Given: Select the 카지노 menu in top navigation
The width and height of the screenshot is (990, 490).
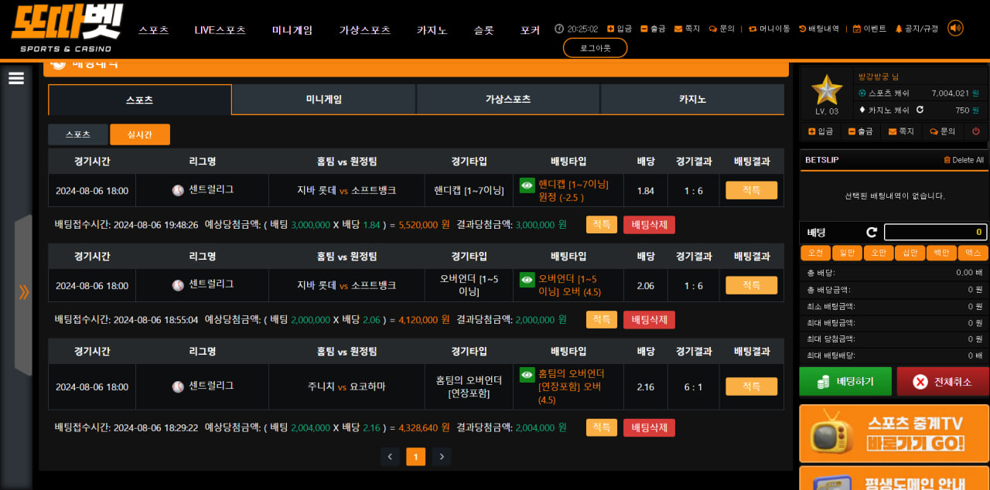Looking at the screenshot, I should [x=432, y=30].
